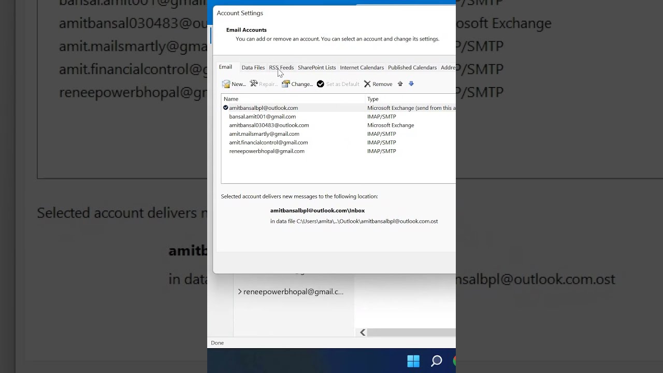Switch to the Published Calendars tab
Screen dimensions: 663x373
tap(412, 67)
